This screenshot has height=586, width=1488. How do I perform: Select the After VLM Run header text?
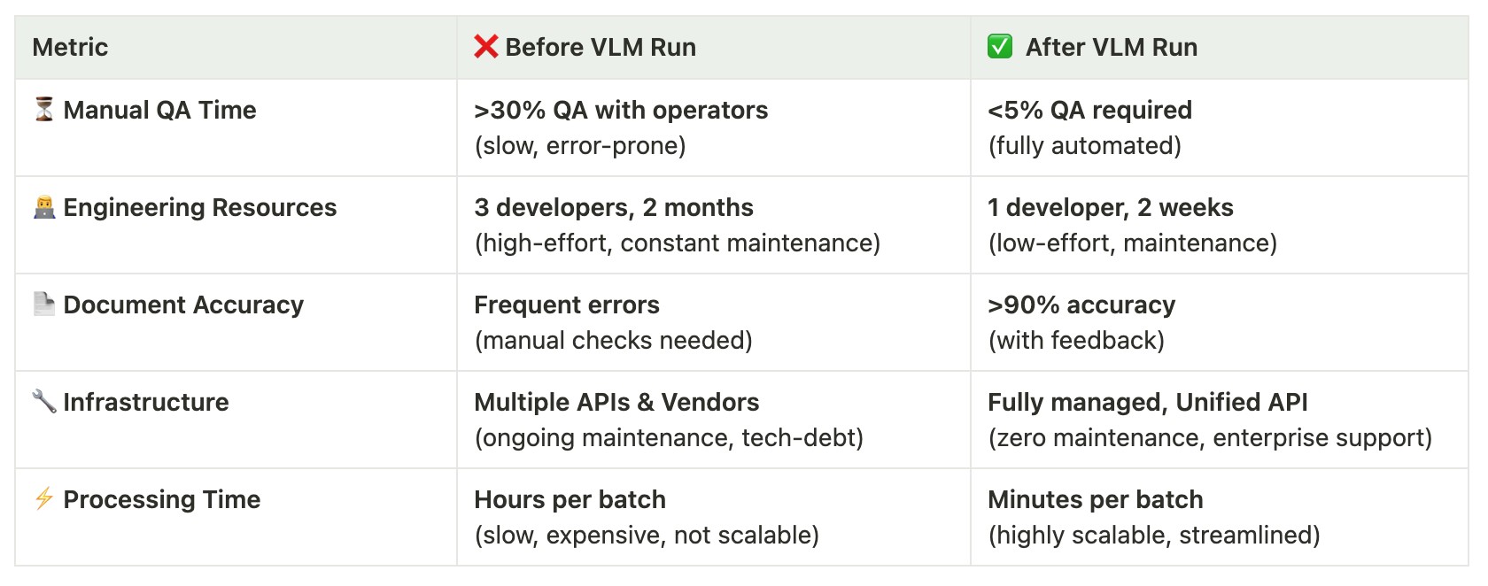[x=1112, y=47]
